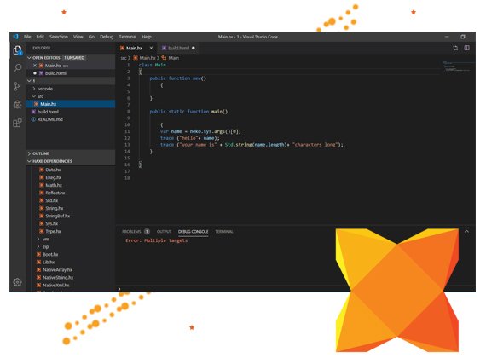486x358 pixels.
Task: Open the Source Control view icon
Action: [17, 86]
